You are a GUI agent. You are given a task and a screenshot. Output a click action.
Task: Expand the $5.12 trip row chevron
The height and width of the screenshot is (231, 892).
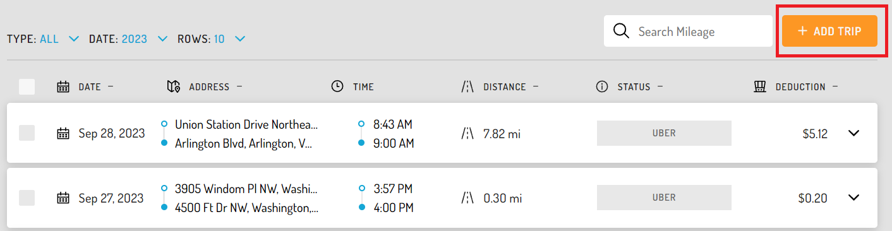coord(854,133)
